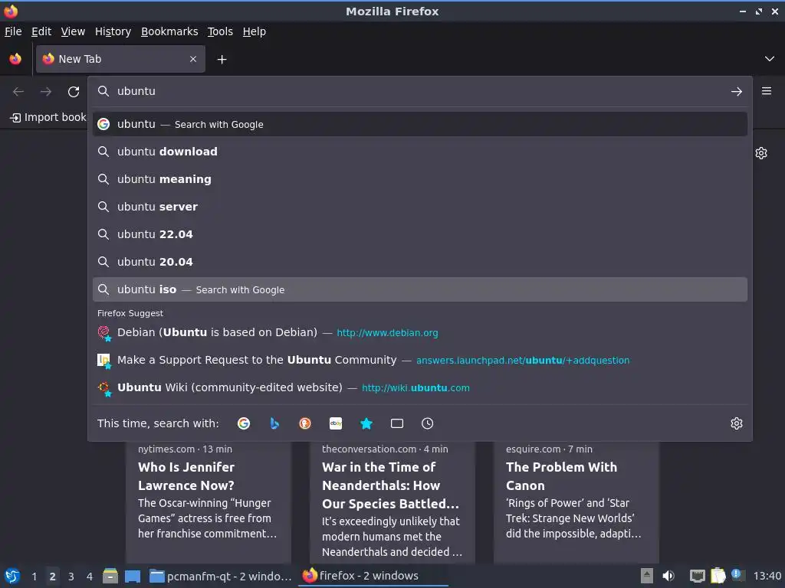Open the Firefox hamburger application menu
This screenshot has width=785, height=588.
[x=767, y=91]
